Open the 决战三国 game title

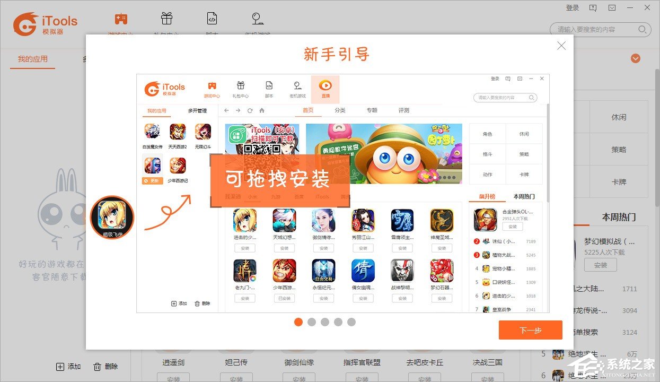point(487,362)
